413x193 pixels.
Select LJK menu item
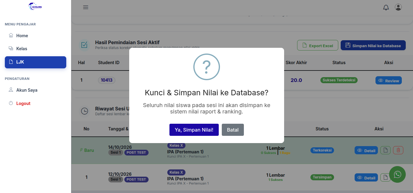[x=35, y=62]
